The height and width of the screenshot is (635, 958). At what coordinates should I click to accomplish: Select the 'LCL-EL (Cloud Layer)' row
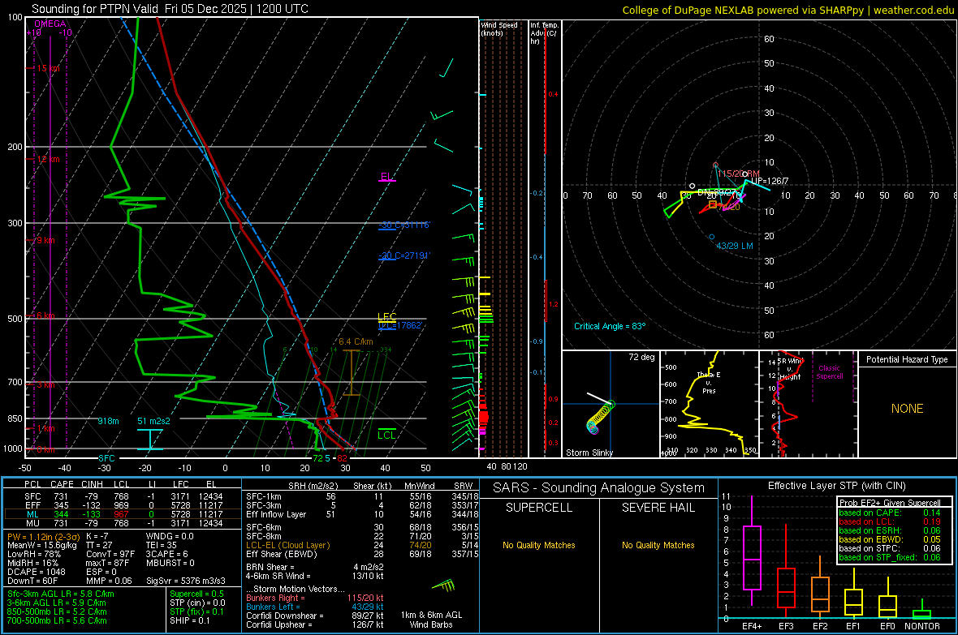coord(362,545)
